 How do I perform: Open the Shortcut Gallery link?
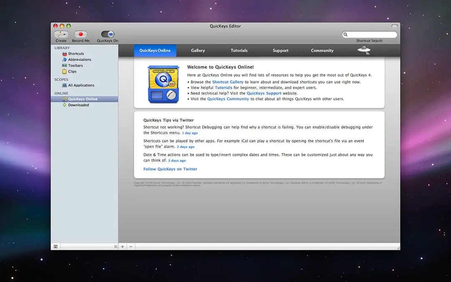click(228, 82)
